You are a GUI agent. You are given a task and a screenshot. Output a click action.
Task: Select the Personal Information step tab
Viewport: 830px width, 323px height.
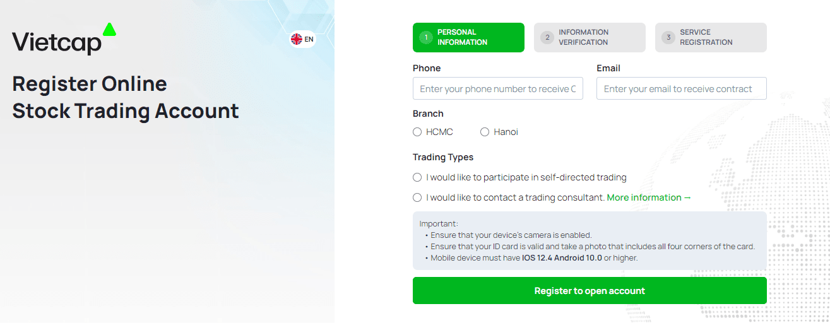click(468, 37)
